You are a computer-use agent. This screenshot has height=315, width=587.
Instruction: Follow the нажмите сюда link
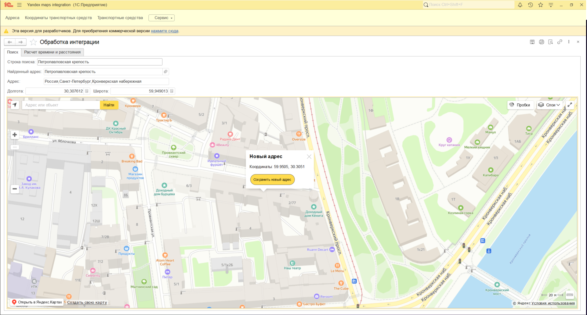[x=165, y=31]
